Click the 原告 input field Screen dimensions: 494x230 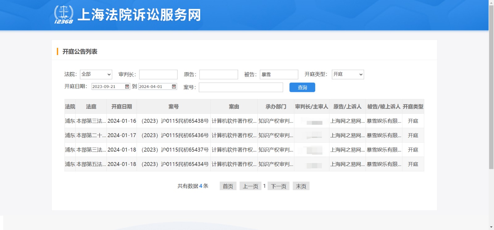tap(219, 74)
